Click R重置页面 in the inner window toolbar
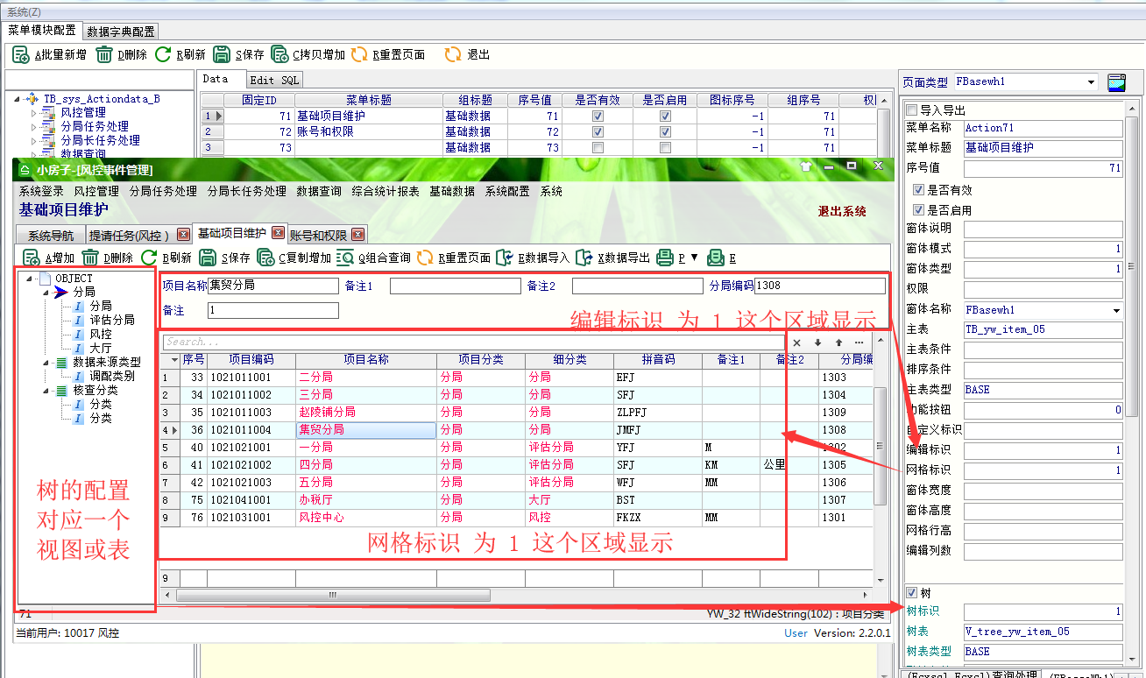This screenshot has height=678, width=1146. tap(454, 258)
